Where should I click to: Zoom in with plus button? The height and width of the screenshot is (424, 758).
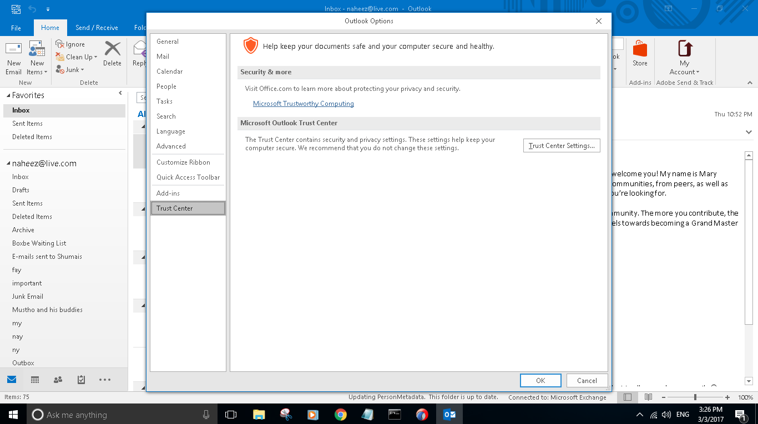click(727, 397)
